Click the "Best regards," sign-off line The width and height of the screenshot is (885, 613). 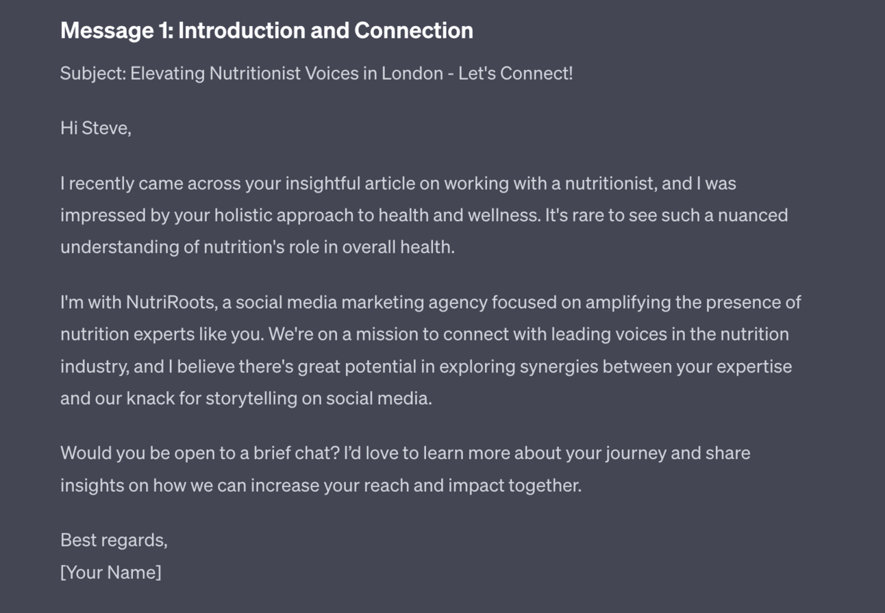[114, 540]
